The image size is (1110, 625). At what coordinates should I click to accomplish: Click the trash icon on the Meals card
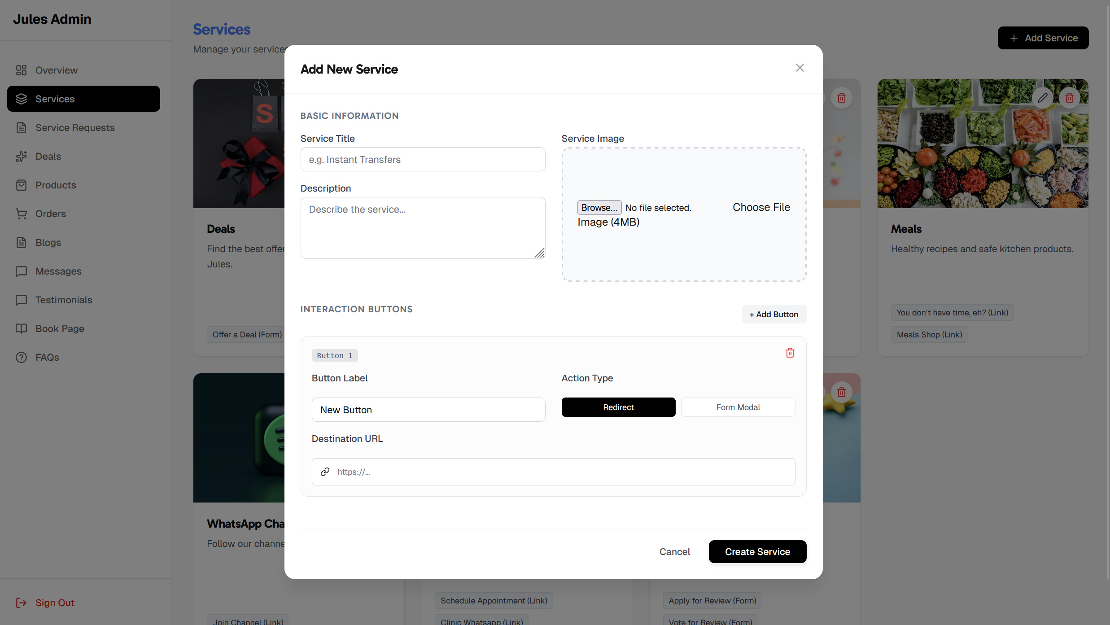[1069, 97]
